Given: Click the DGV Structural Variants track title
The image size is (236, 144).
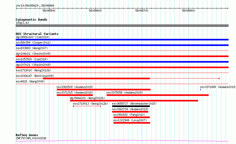Looking at the screenshot, I should tap(37, 34).
